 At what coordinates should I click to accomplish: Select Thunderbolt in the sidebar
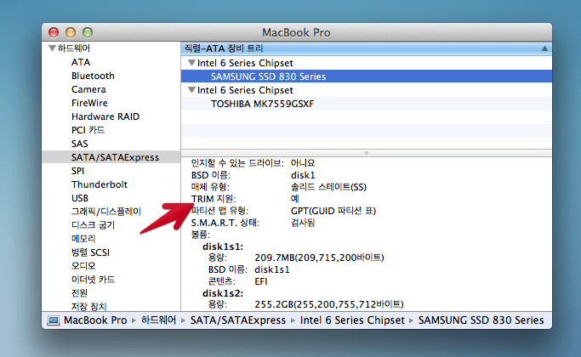100,184
